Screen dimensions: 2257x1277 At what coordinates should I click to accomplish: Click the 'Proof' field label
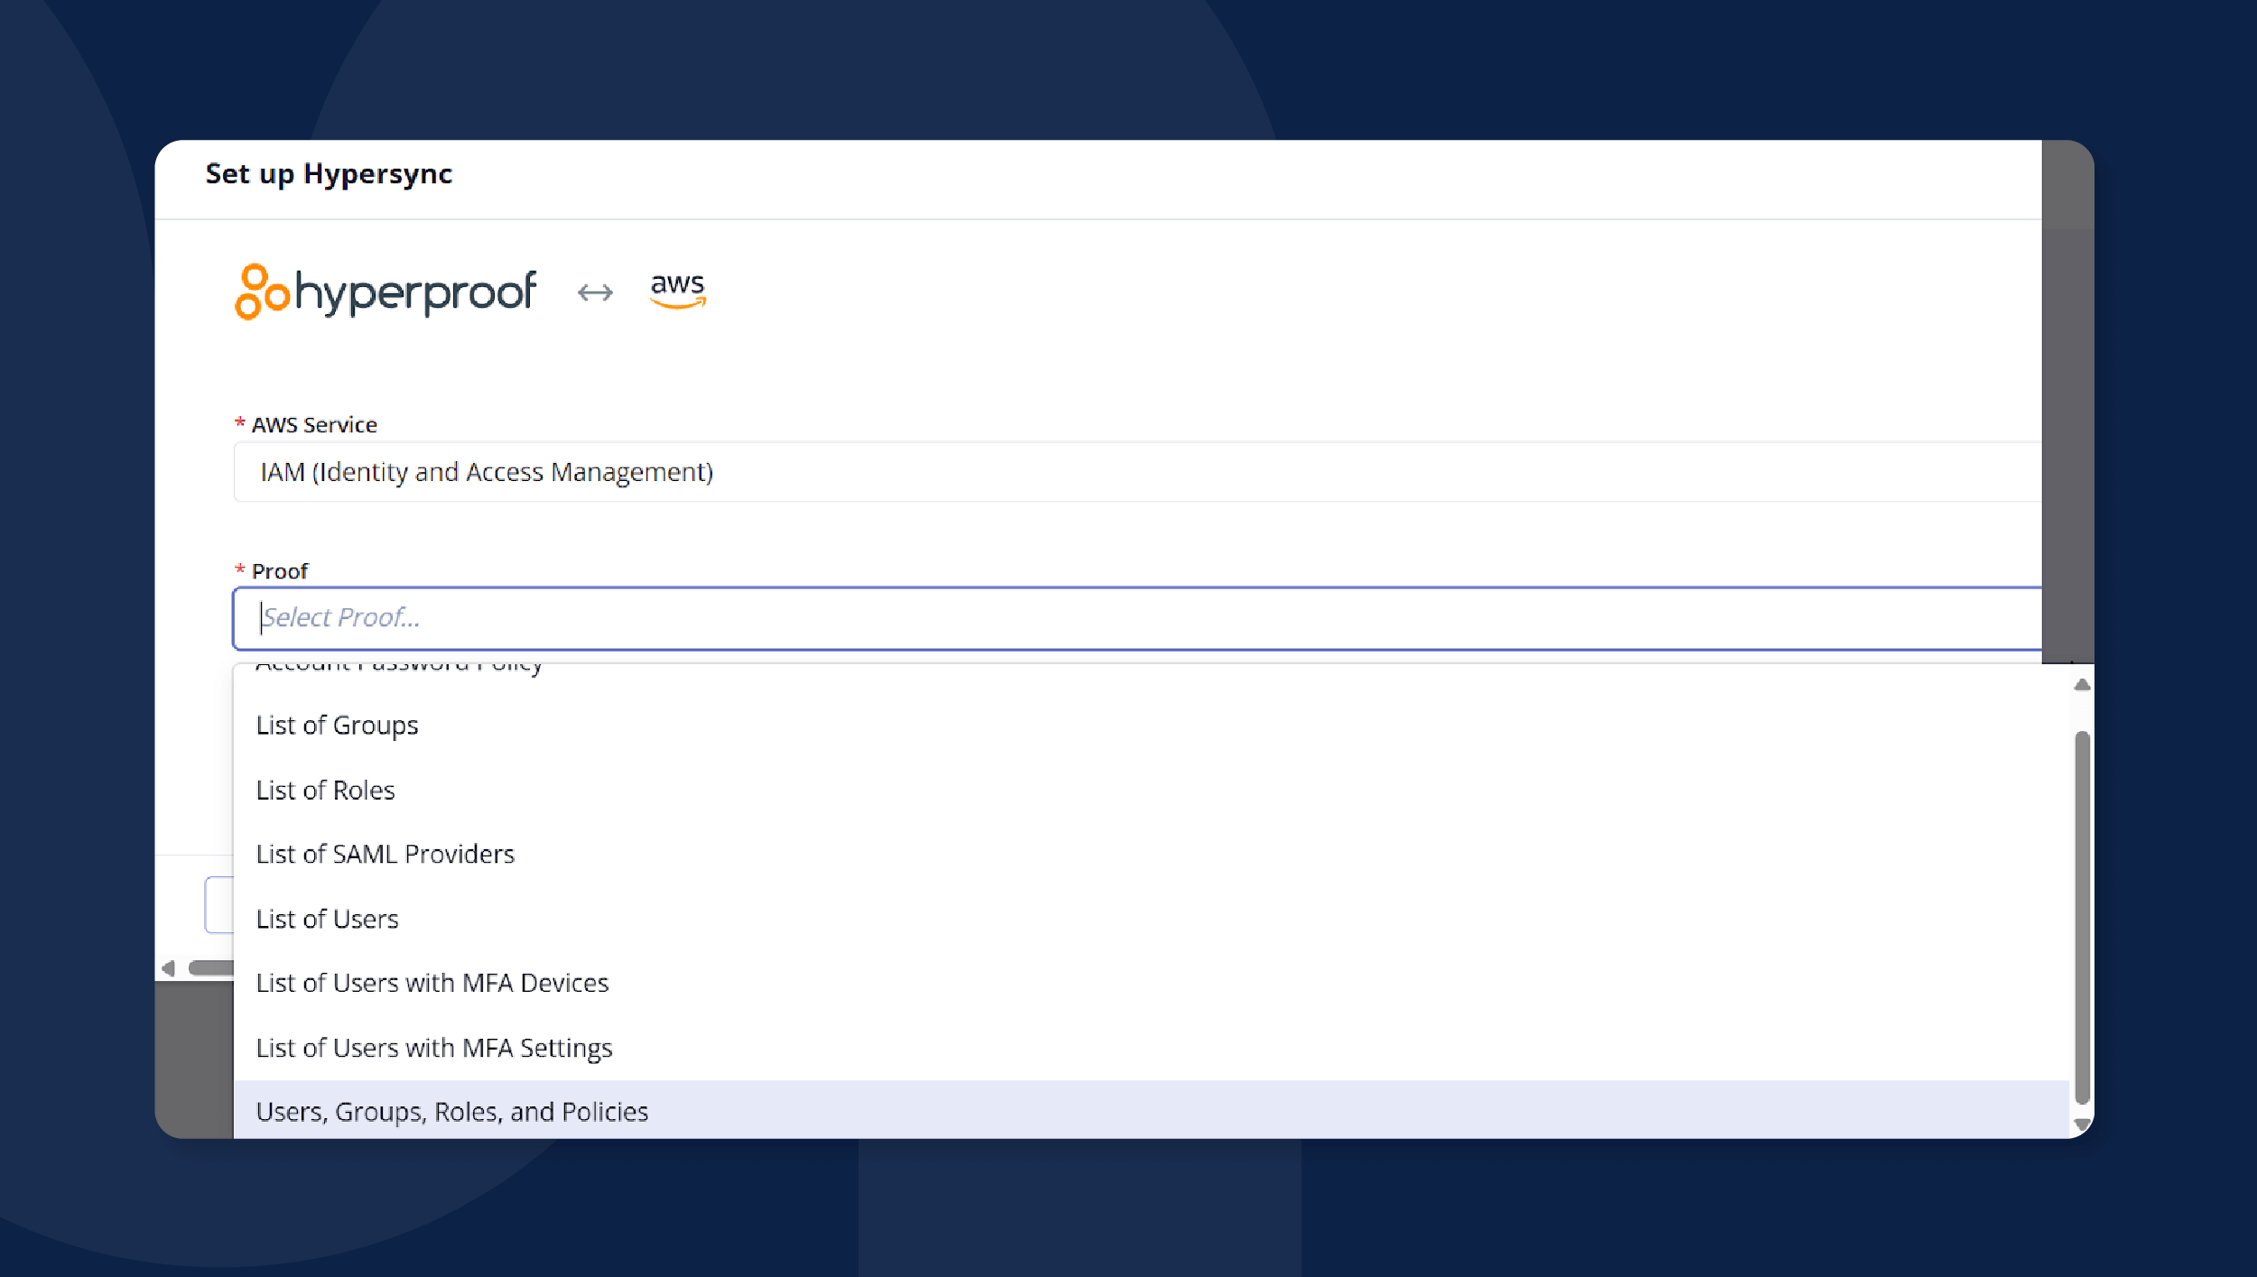[280, 571]
